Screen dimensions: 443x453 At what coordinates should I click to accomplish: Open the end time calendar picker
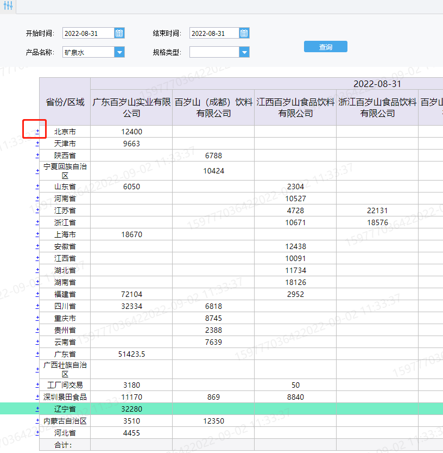[244, 33]
